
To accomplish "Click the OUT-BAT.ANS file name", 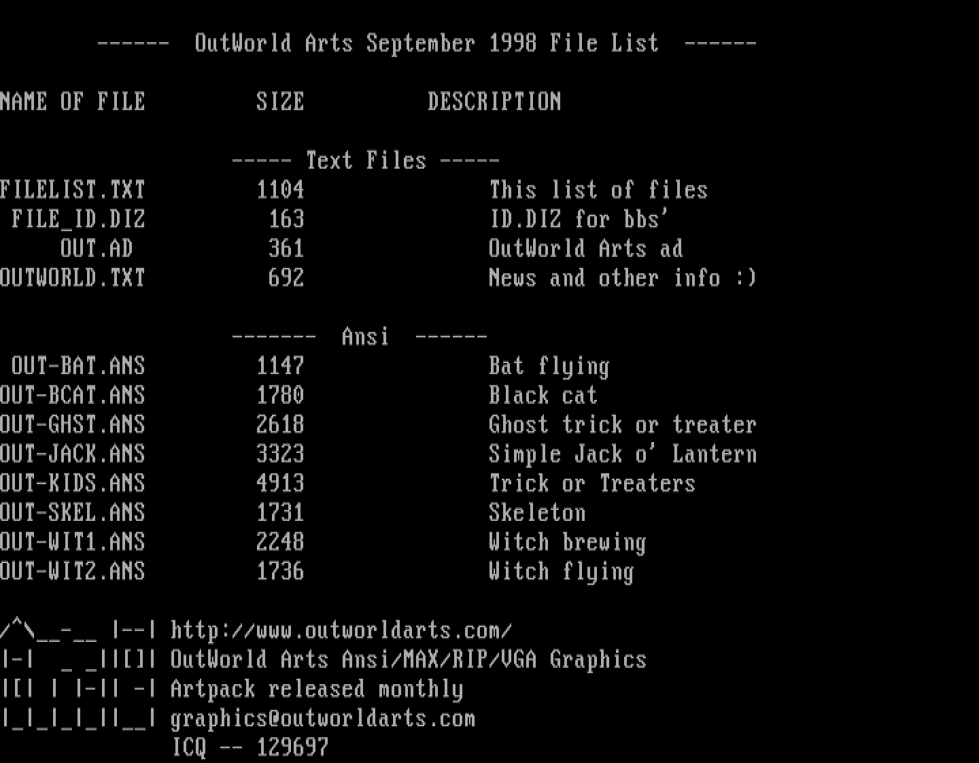I will point(78,366).
